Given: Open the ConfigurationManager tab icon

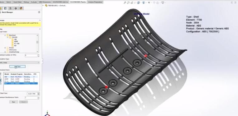Looking at the screenshot, I should pos(10,8).
